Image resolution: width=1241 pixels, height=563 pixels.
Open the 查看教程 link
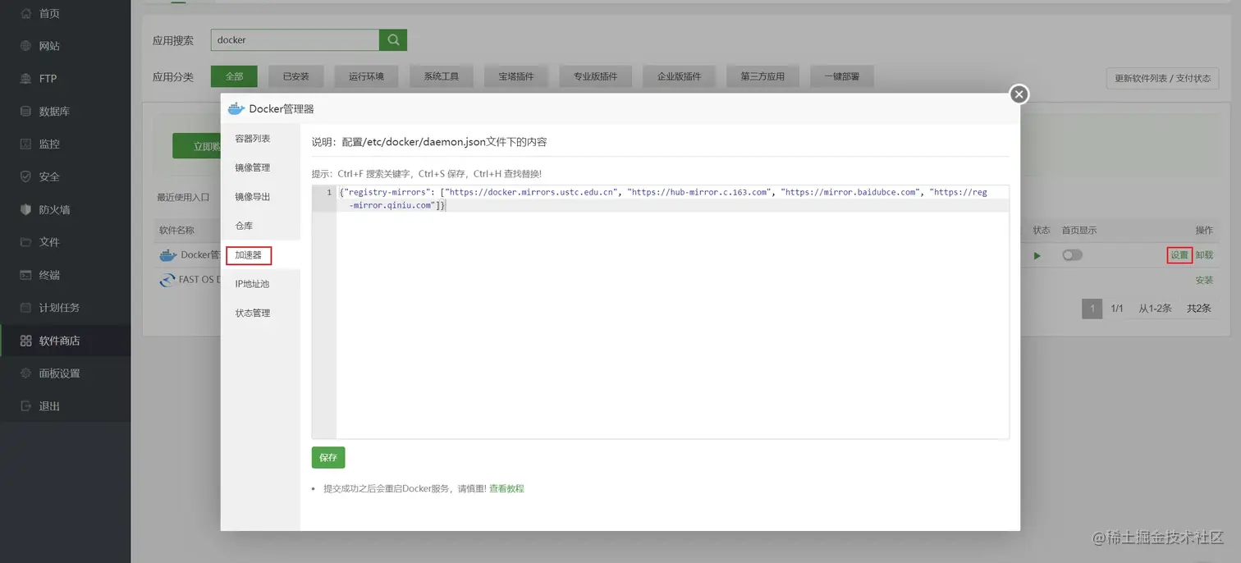coord(506,488)
